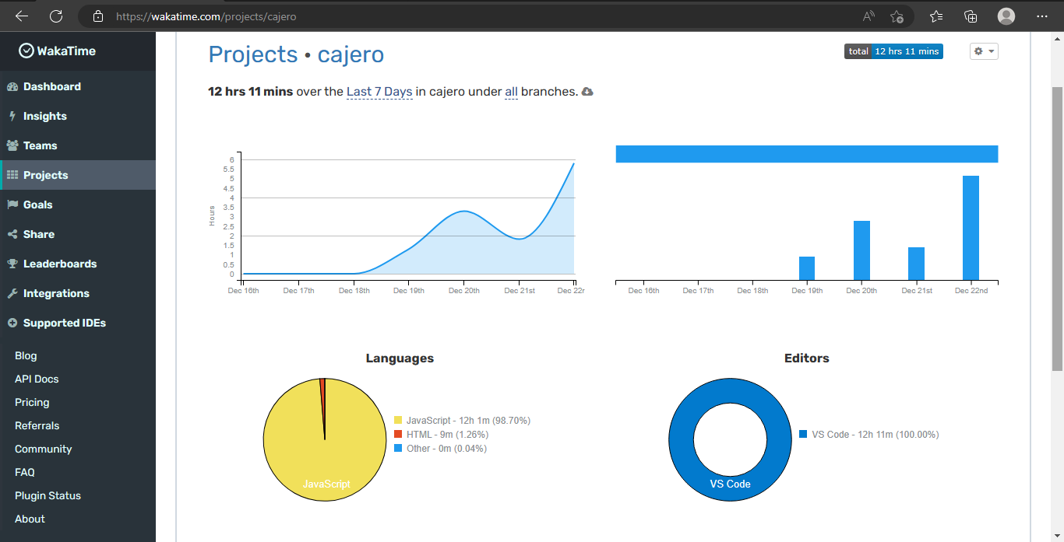Open the browser Favorites list icon

pos(936,16)
